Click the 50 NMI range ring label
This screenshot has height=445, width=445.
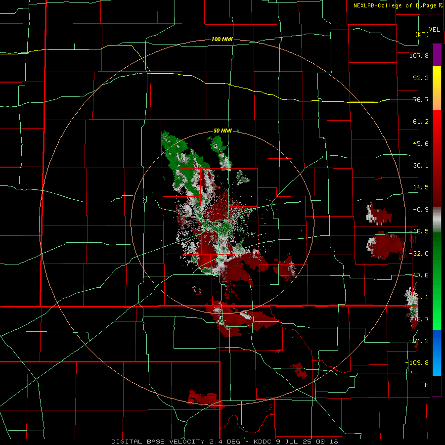222,131
